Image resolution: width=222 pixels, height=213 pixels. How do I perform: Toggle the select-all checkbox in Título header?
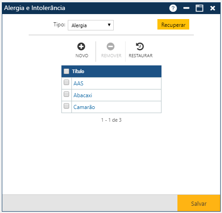click(x=66, y=71)
